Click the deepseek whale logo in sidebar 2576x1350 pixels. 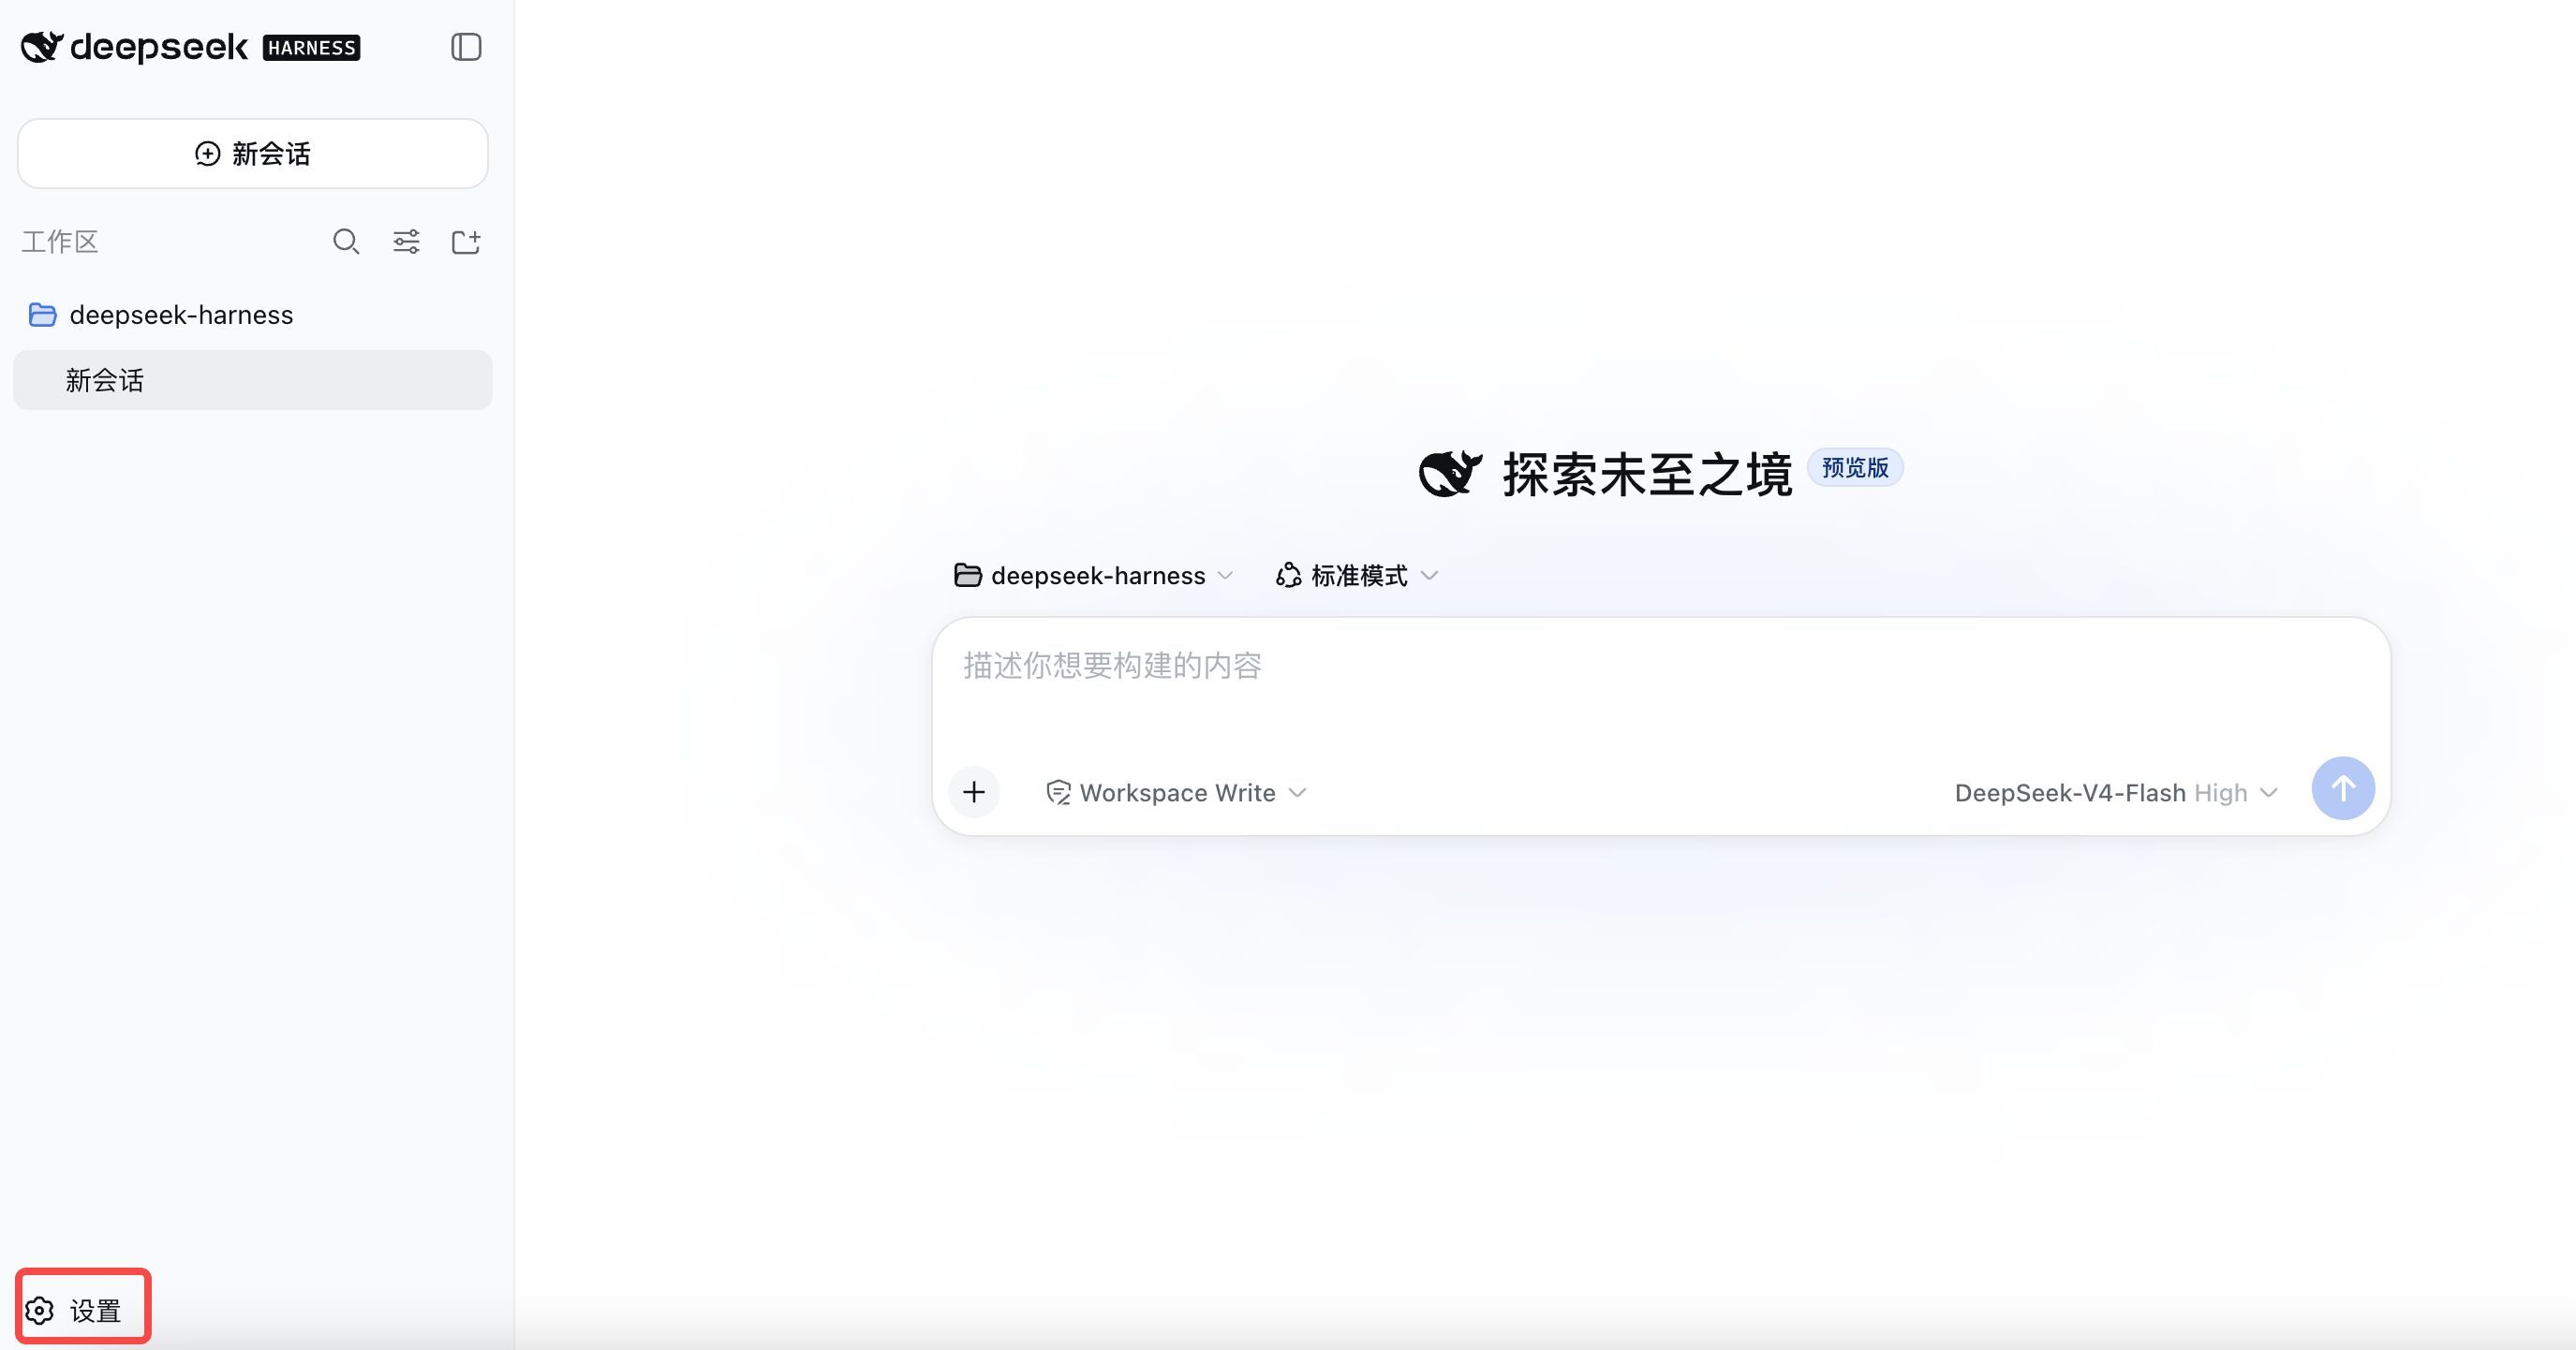[x=42, y=47]
